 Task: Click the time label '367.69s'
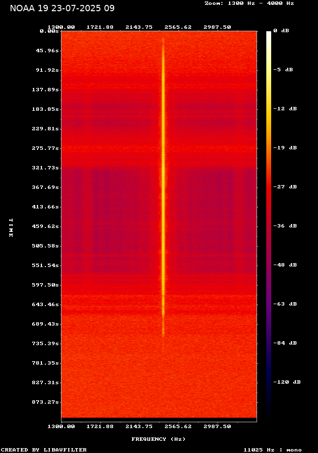point(45,187)
